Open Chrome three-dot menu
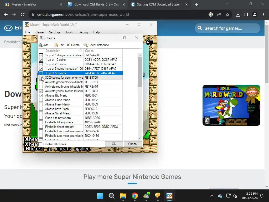Screen dimensions: 269x202 [263, 15]
